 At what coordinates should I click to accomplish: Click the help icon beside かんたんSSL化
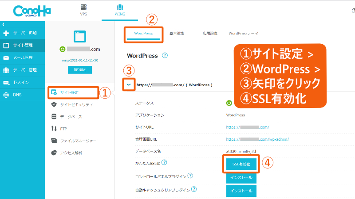pyautogui.click(x=164, y=162)
